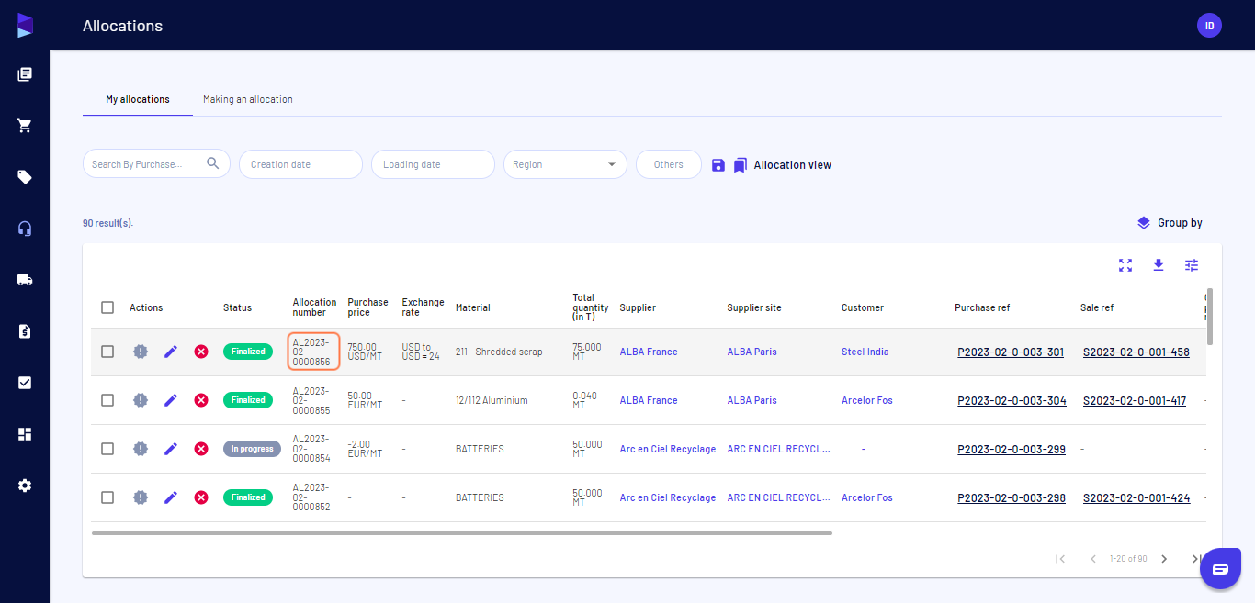Click the table fullscreen expand icon
The height and width of the screenshot is (603, 1255).
(1125, 265)
